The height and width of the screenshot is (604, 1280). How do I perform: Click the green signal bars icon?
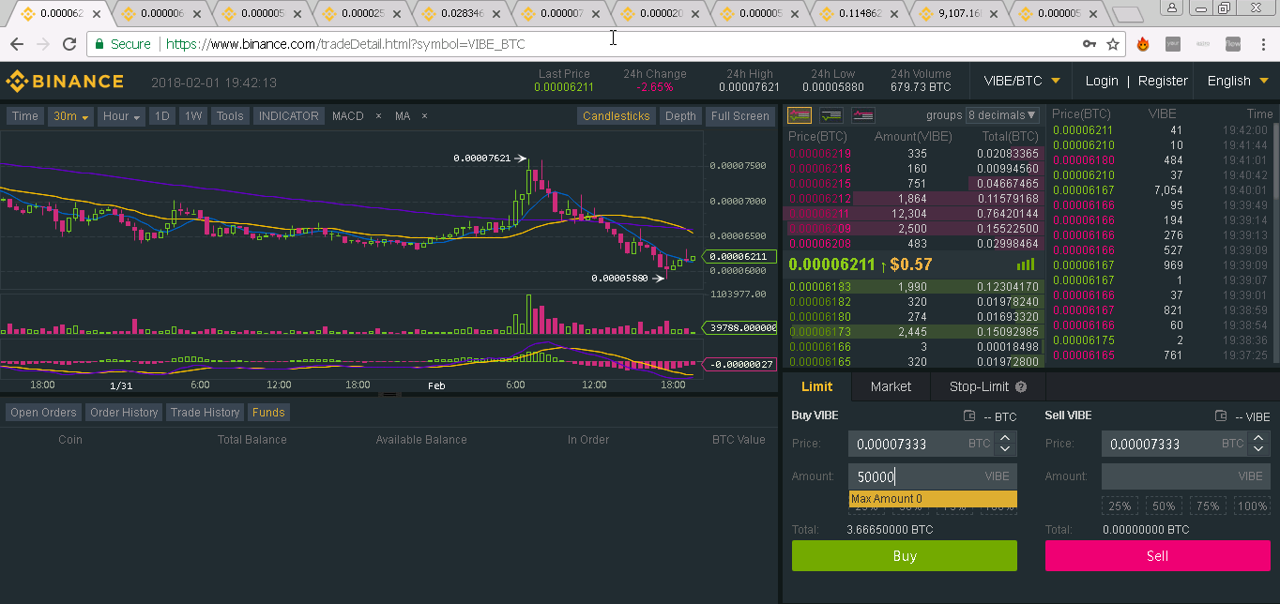(1026, 264)
